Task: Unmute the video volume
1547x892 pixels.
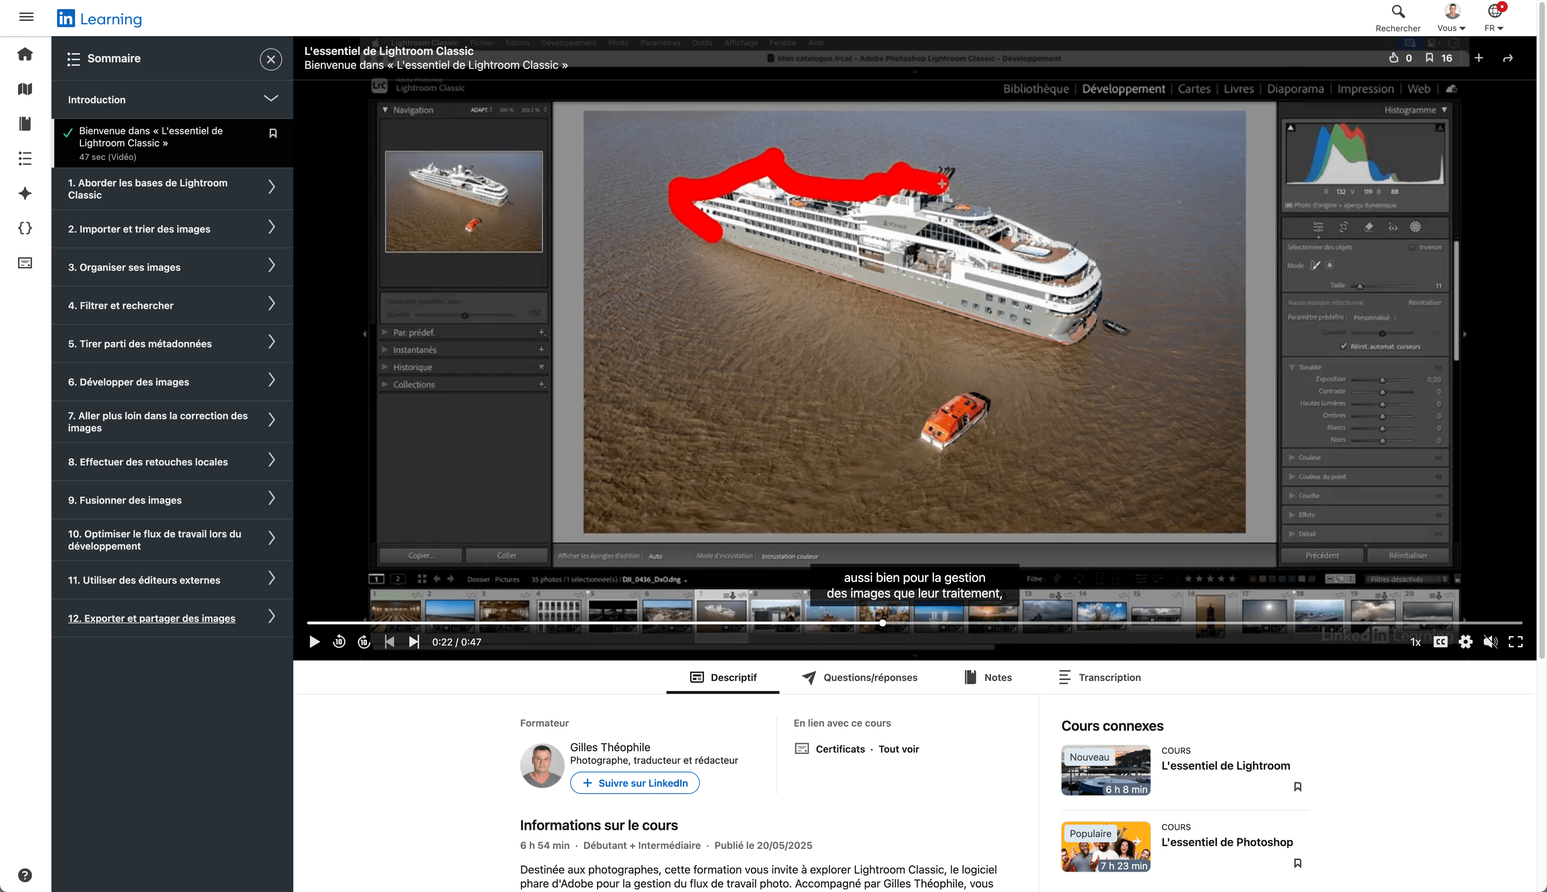Action: (1491, 641)
